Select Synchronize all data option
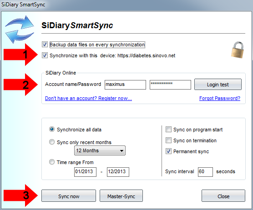This screenshot has width=253, height=210. pos(52,129)
